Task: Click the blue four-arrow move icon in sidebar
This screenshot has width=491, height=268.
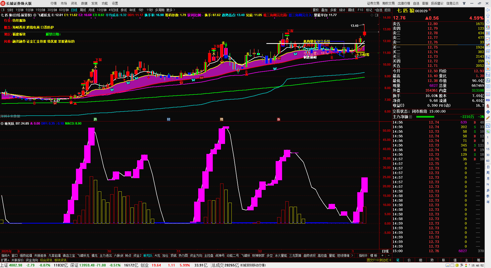Action: pyautogui.click(x=488, y=112)
